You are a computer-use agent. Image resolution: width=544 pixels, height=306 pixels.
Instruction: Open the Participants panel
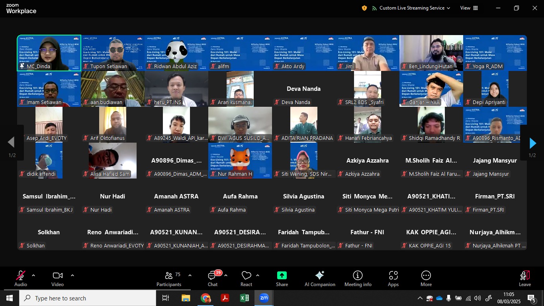pyautogui.click(x=169, y=279)
